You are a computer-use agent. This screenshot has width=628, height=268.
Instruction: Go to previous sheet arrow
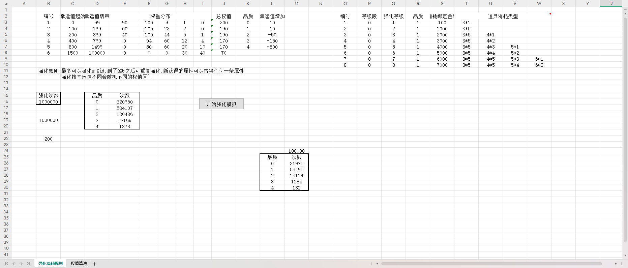point(14,264)
